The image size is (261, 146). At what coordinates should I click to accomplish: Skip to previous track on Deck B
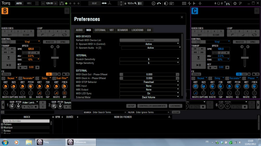pos(5,49)
